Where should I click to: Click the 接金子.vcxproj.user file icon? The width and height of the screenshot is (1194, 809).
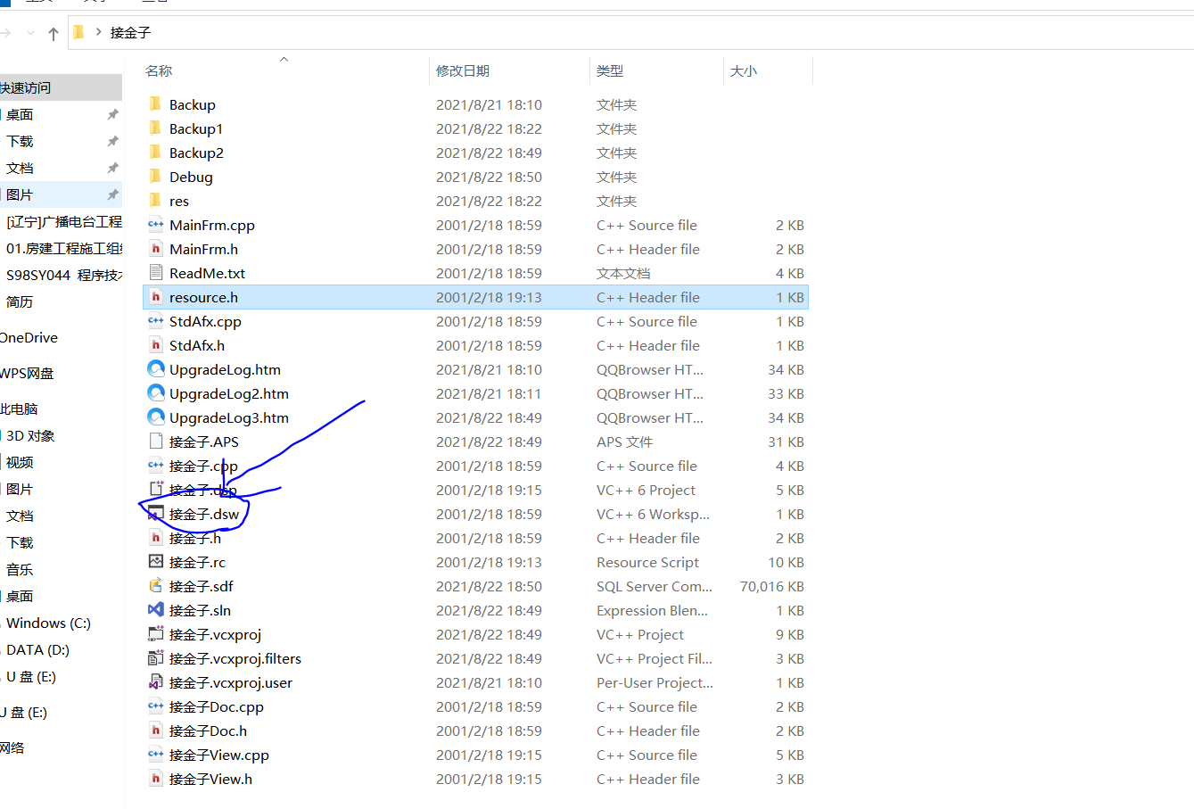155,682
